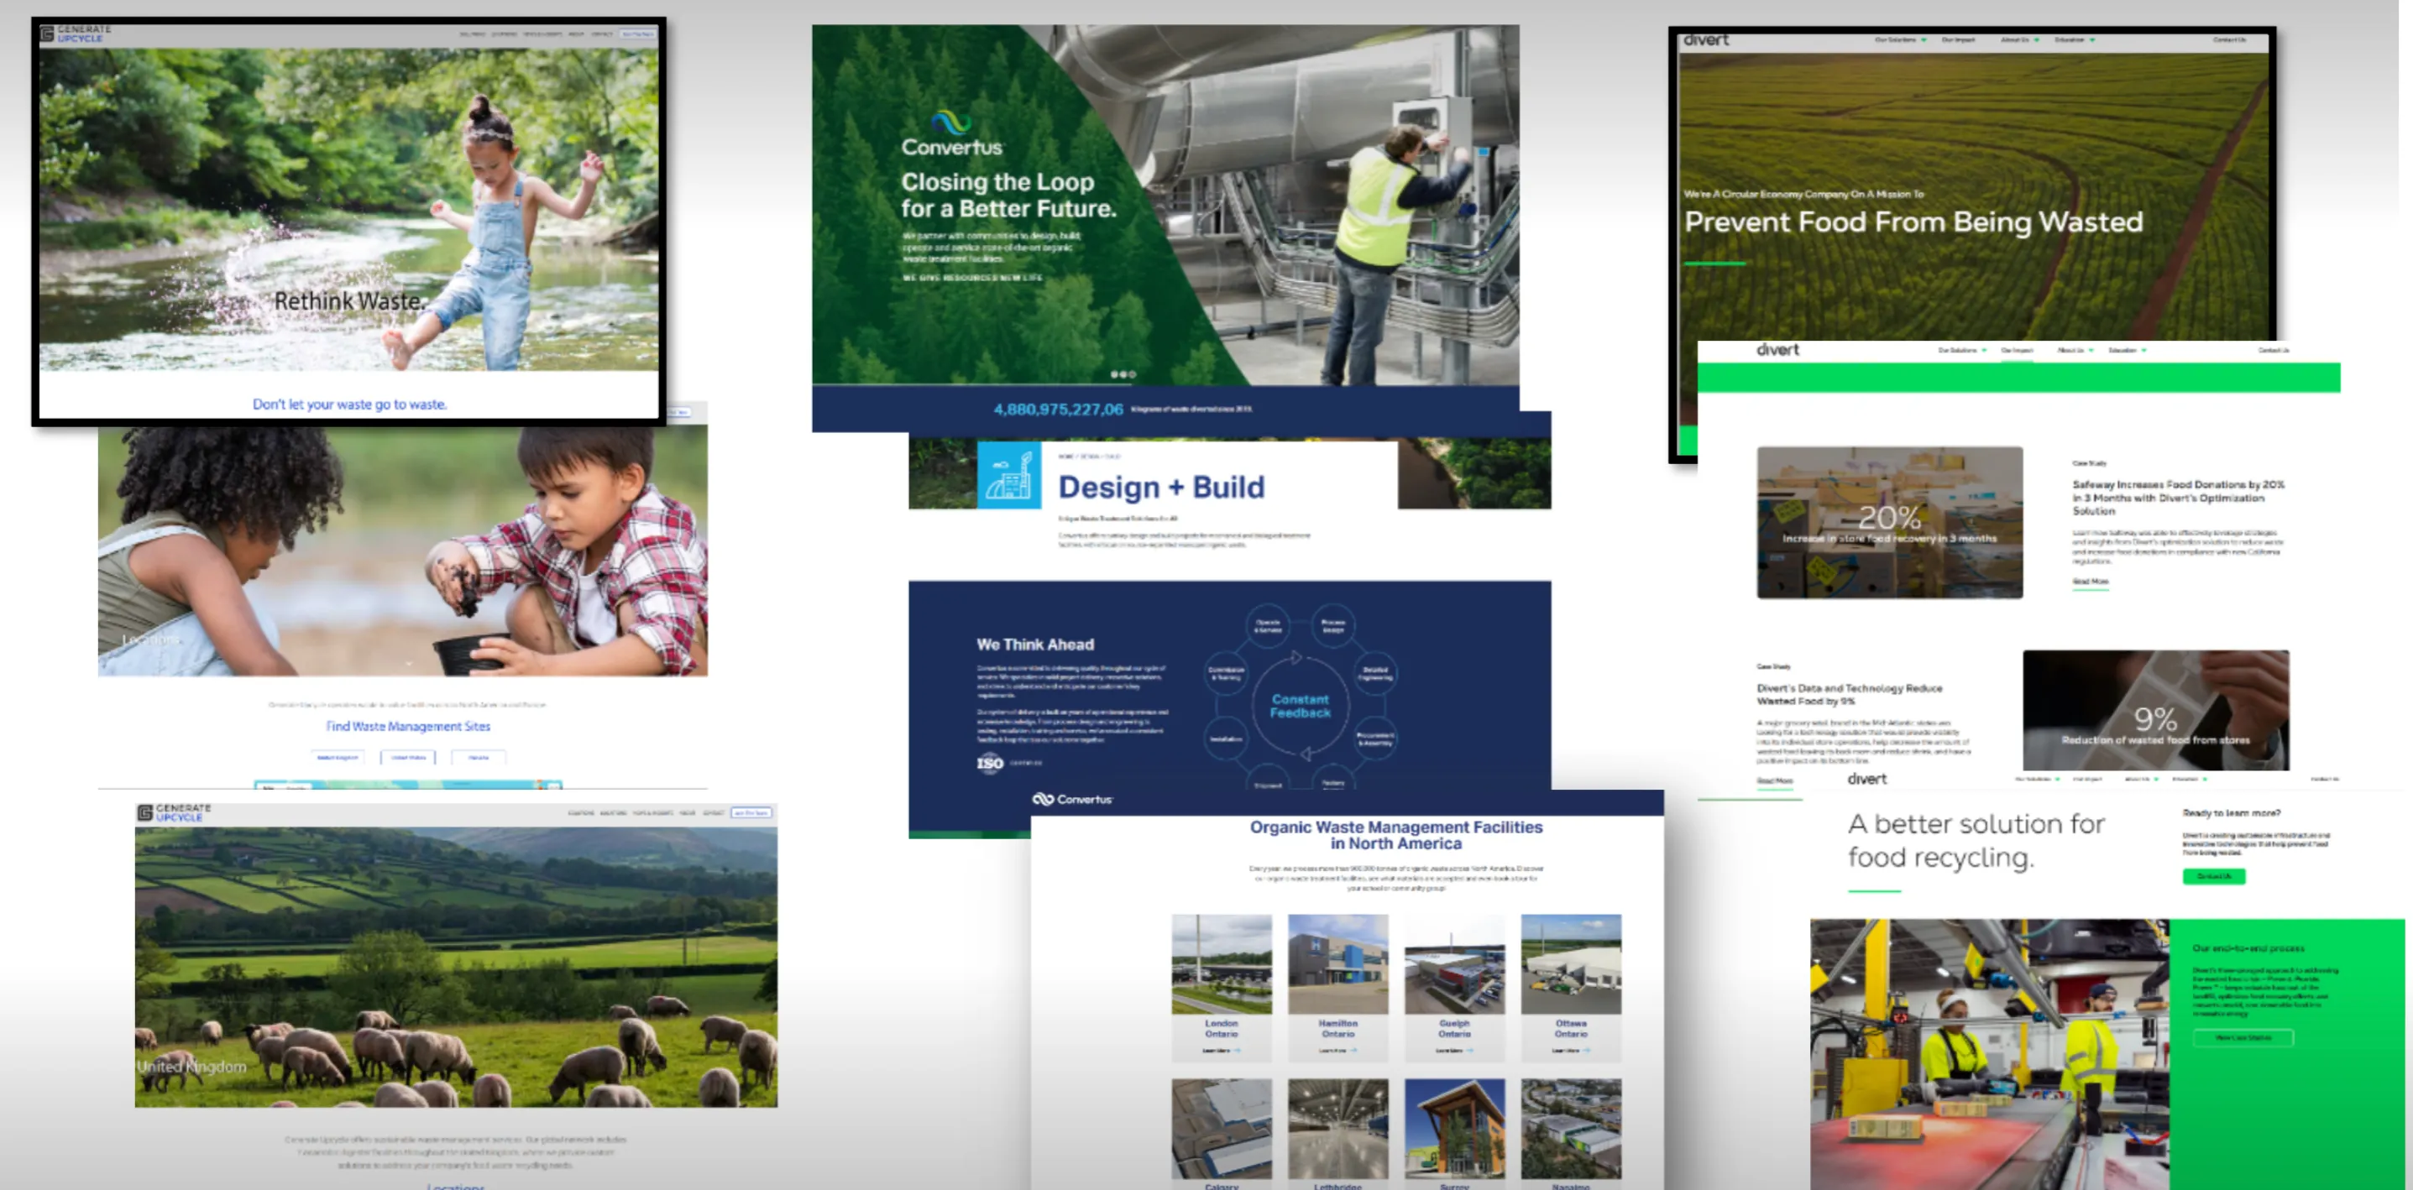
Task: Open the Calgary facility photo
Action: point(1222,1128)
